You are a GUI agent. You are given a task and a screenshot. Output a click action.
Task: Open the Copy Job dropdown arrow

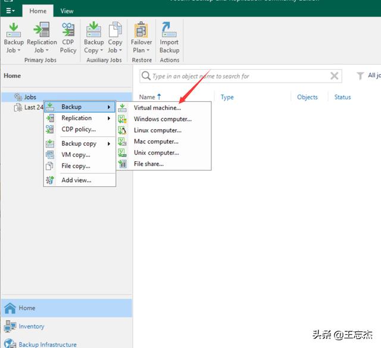pos(120,51)
